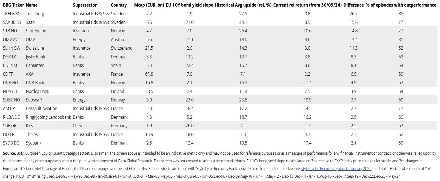Select the Storebrand row name
The image size is (440, 181).
click(36, 31)
